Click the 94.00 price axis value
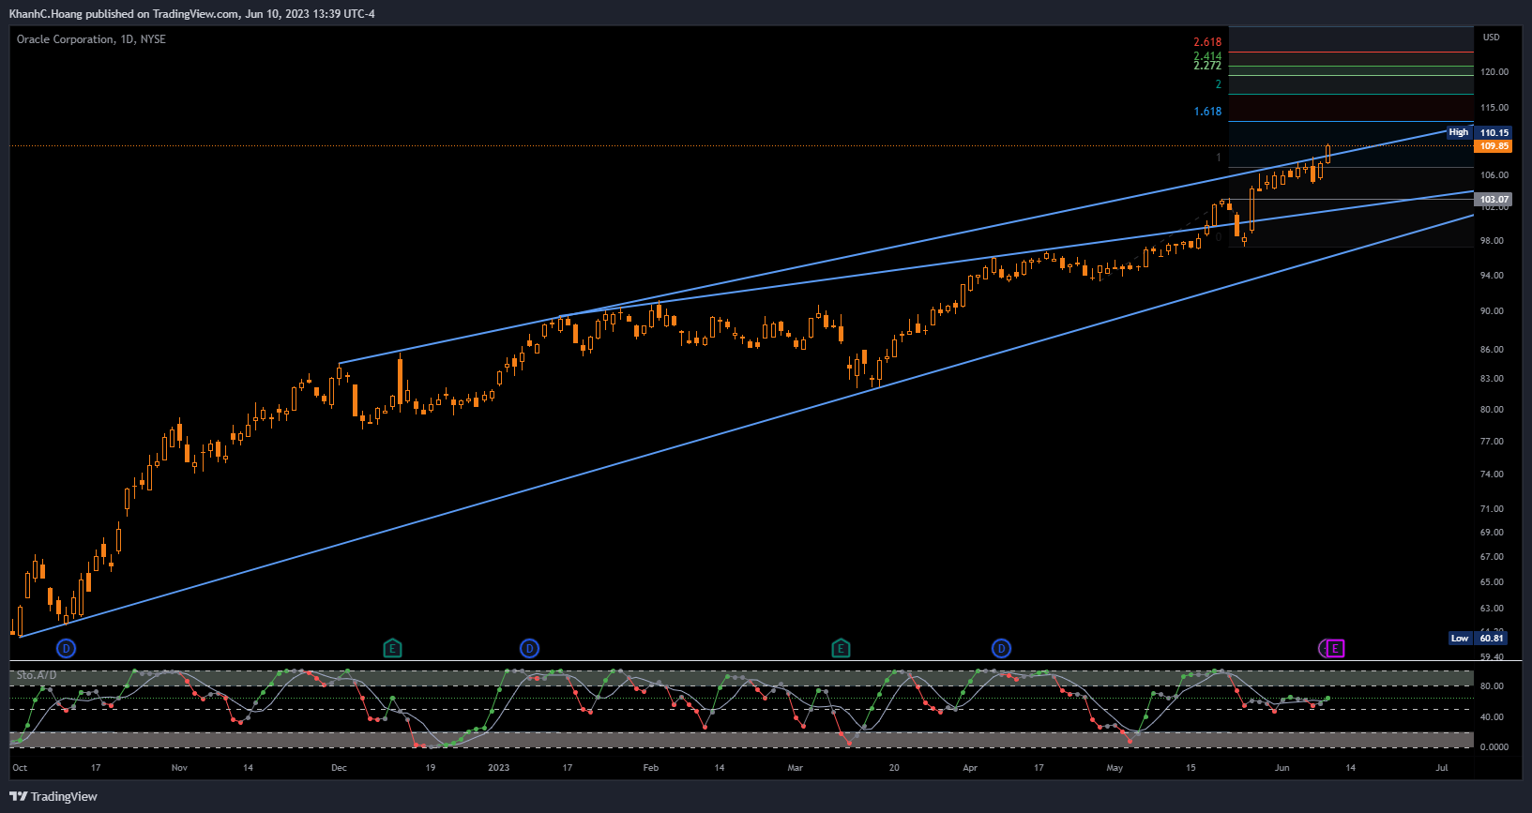Image resolution: width=1532 pixels, height=813 pixels. [1493, 276]
